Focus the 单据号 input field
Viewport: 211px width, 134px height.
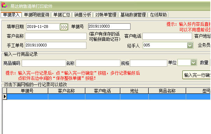[x=109, y=27]
